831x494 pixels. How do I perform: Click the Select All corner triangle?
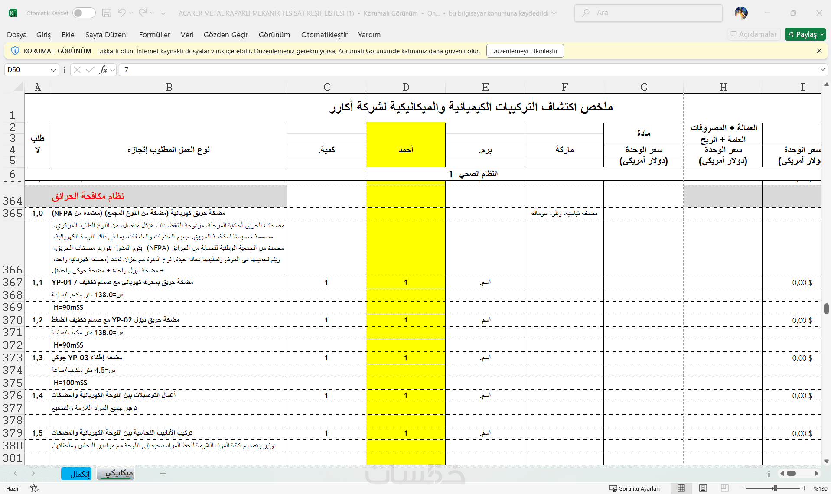click(x=18, y=87)
